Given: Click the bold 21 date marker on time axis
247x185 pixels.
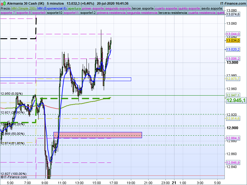Looking at the screenshot, I should pyautogui.click(x=174, y=183).
